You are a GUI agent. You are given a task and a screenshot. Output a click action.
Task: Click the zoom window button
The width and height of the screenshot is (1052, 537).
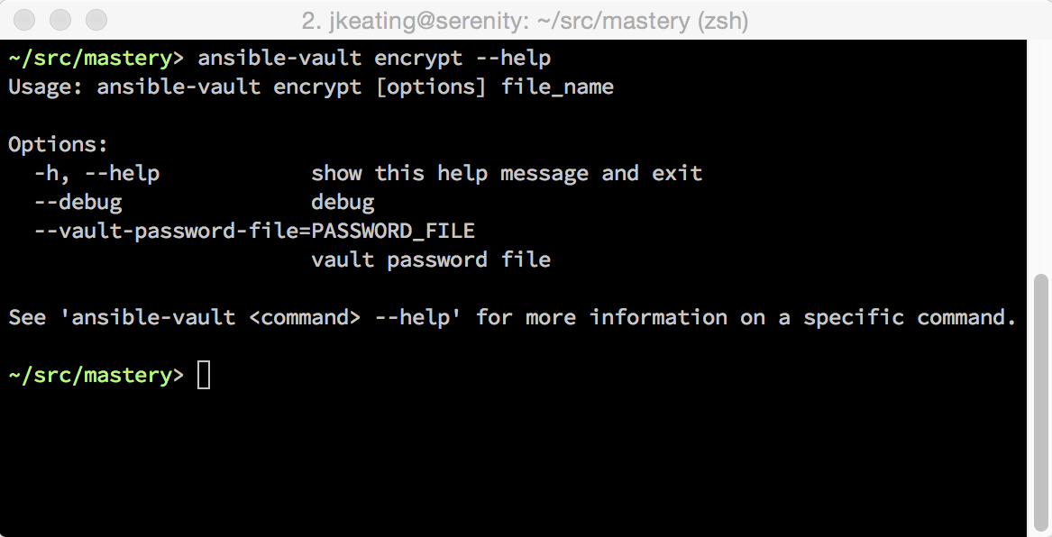96,19
